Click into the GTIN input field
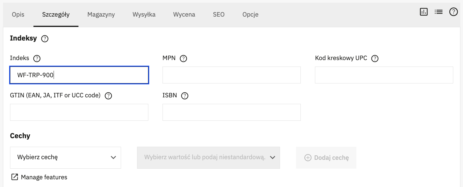 click(x=79, y=112)
